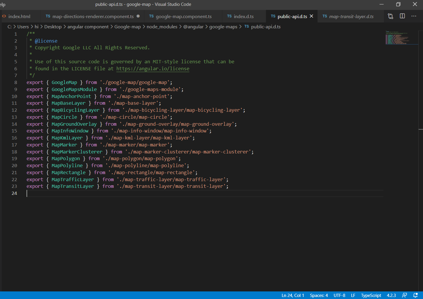Split the editor with the split editor icon
This screenshot has width=423, height=299.
tap(402, 16)
